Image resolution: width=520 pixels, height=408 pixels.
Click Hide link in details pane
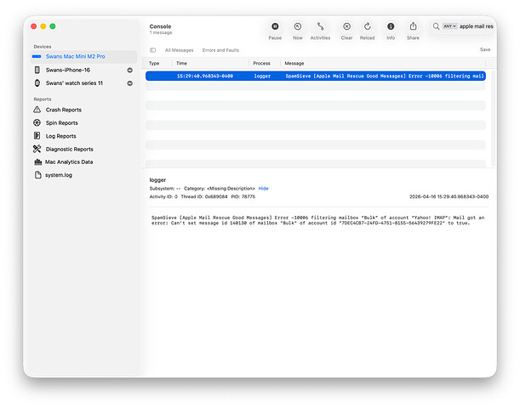coord(264,188)
